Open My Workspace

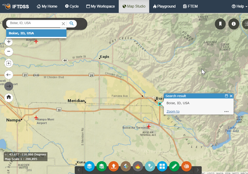click(x=100, y=6)
